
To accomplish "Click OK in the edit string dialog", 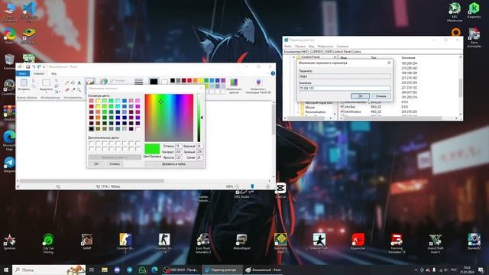I will click(x=360, y=96).
